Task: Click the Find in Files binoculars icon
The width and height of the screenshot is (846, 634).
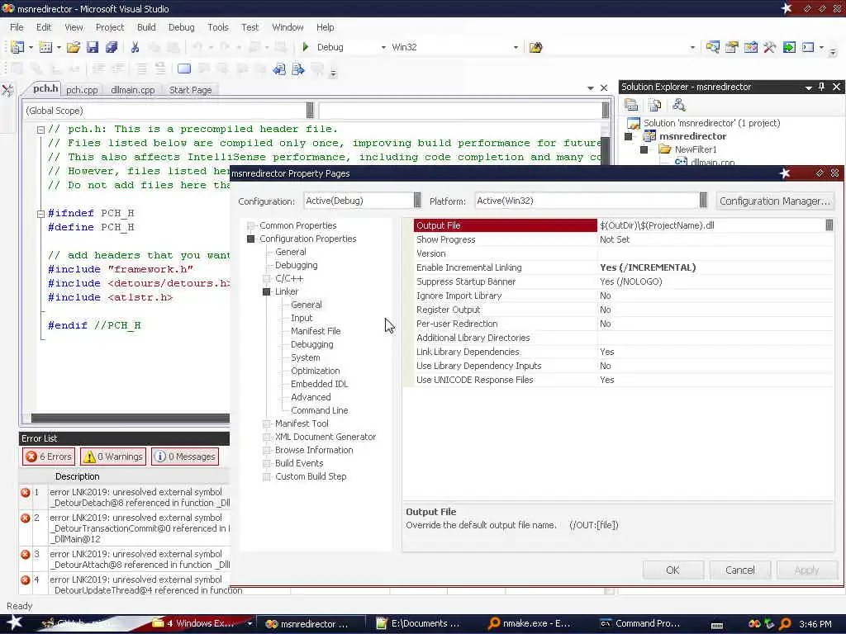Action: 535,47
